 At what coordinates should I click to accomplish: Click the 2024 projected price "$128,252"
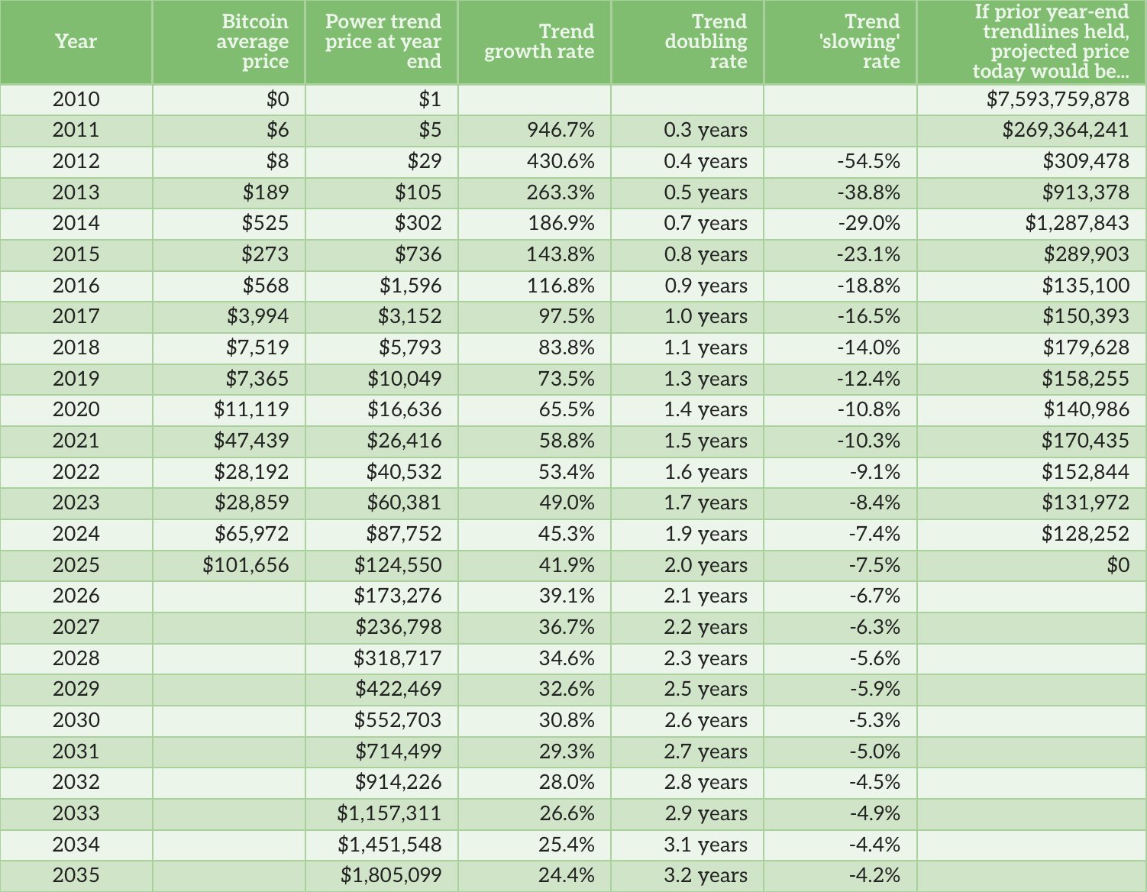click(x=1086, y=534)
